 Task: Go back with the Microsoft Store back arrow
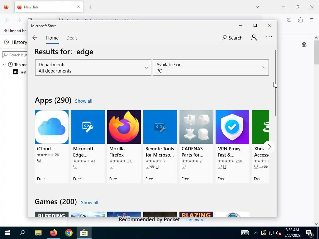[35, 38]
